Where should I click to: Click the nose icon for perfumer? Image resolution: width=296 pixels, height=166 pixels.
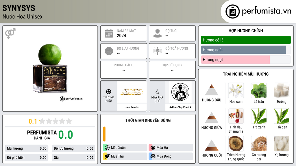[157, 92]
